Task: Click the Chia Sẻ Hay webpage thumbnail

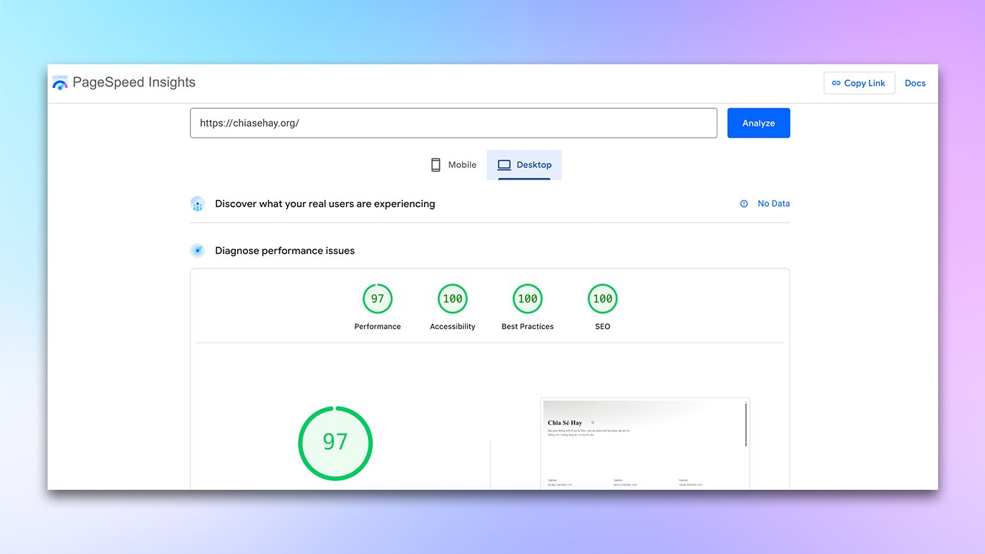Action: coord(645,440)
